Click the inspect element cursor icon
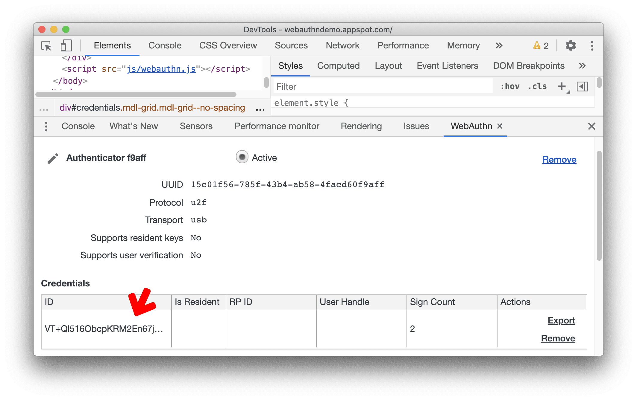This screenshot has height=400, width=637. tap(48, 46)
